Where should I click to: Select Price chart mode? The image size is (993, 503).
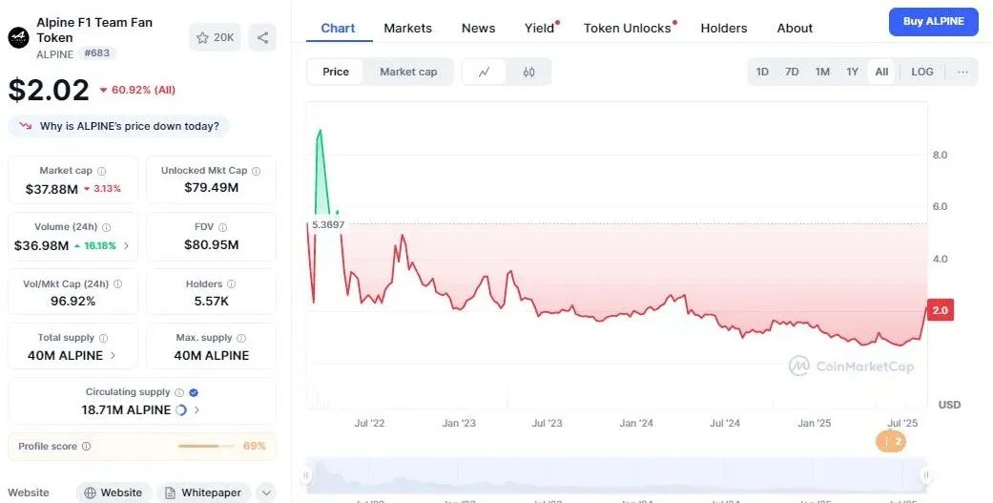(336, 72)
